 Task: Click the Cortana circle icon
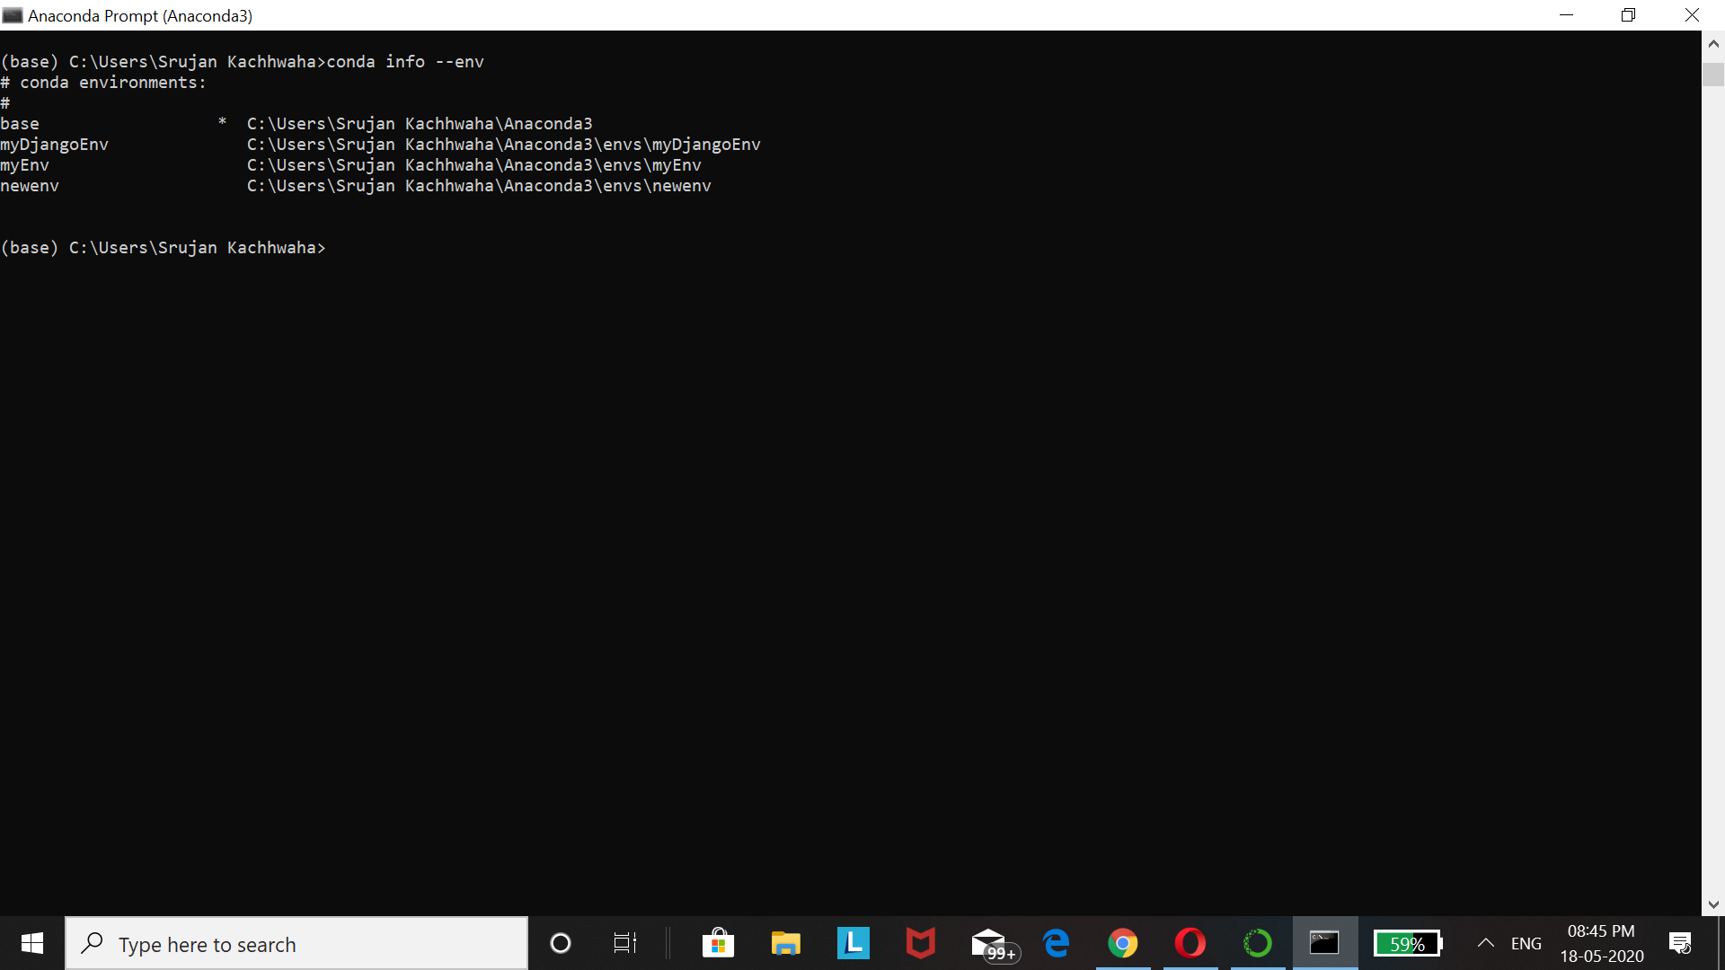[560, 943]
